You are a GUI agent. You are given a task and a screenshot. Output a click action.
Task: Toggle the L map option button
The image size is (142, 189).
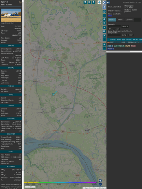pos(104,16)
